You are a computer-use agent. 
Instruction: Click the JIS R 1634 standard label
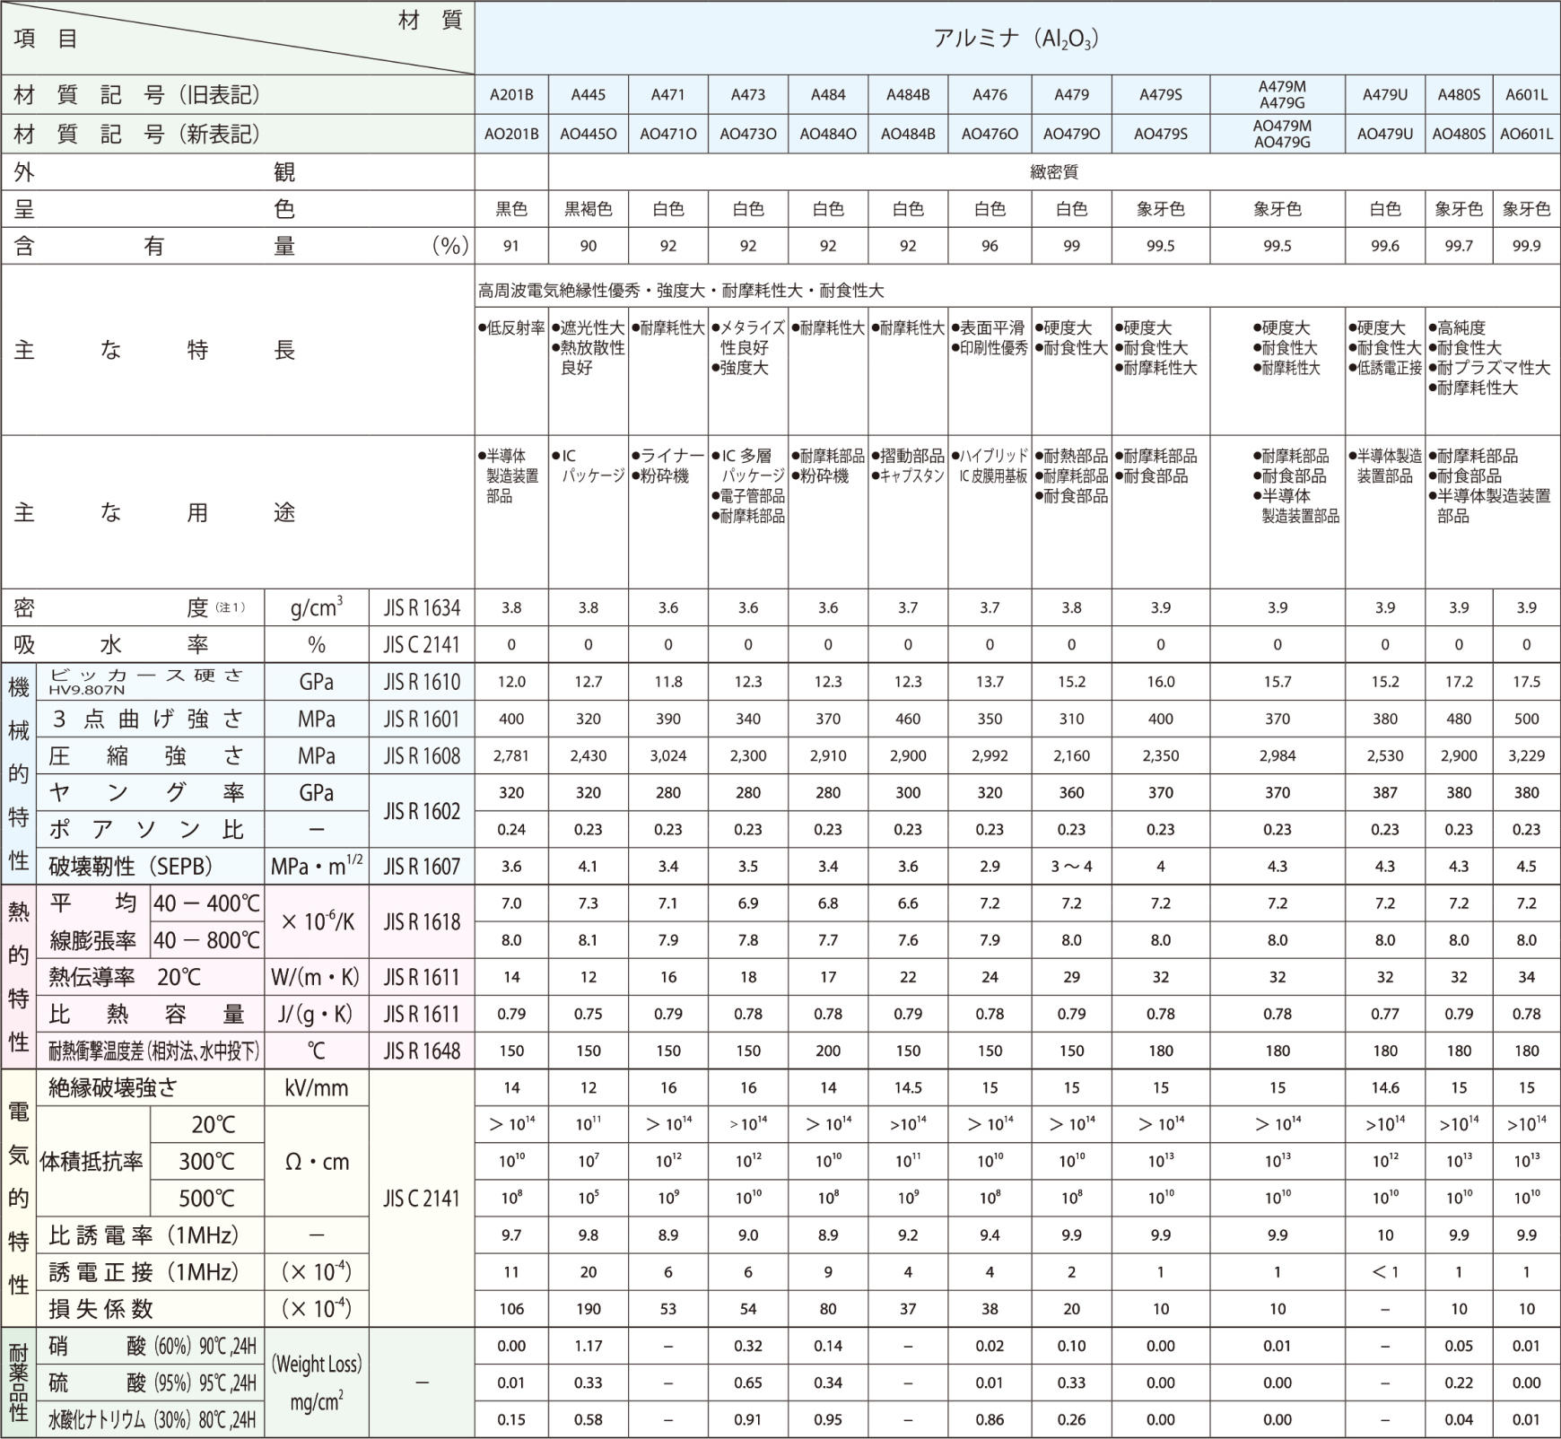coord(422,608)
